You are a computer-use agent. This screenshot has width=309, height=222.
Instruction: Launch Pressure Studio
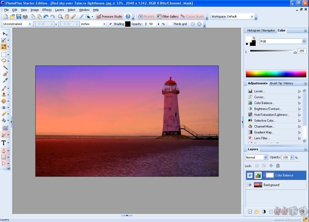click(109, 17)
